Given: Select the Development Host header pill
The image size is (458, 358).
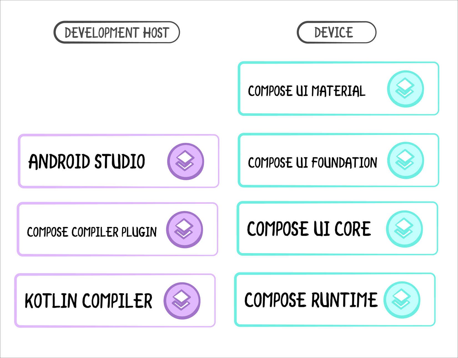Looking at the screenshot, I should click(117, 32).
